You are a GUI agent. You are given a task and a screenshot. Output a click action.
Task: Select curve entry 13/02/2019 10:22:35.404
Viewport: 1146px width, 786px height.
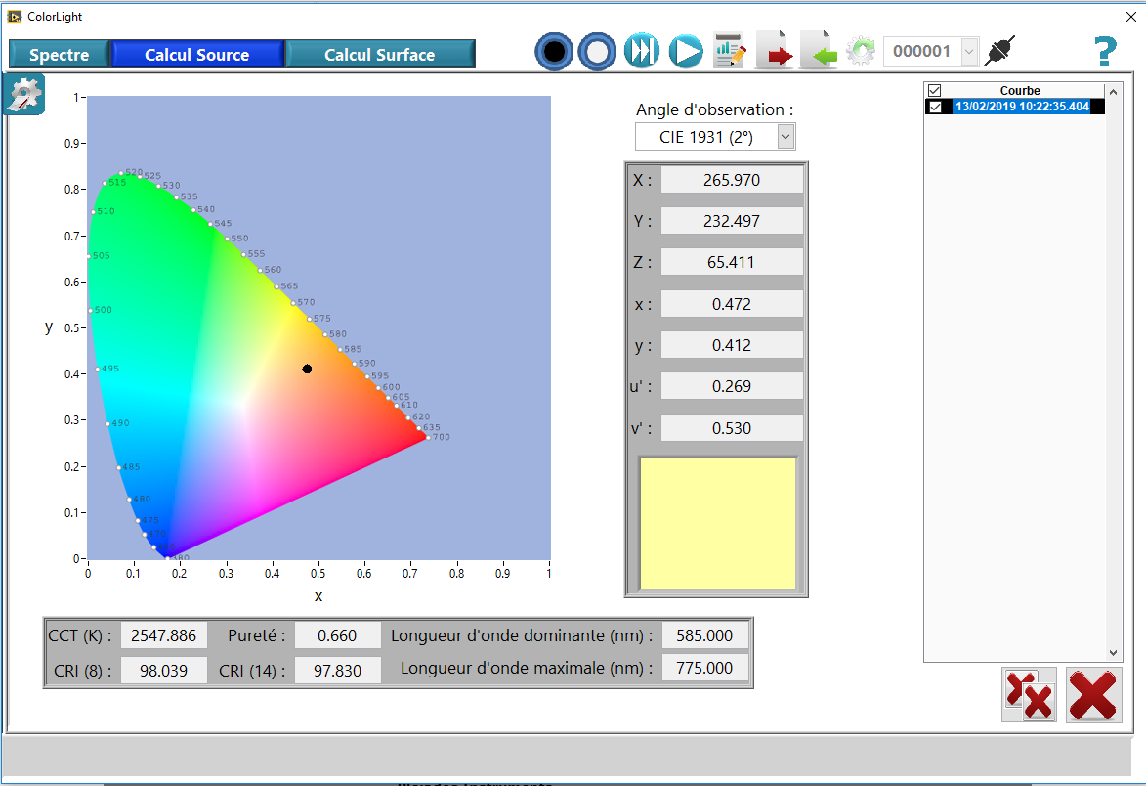1022,107
